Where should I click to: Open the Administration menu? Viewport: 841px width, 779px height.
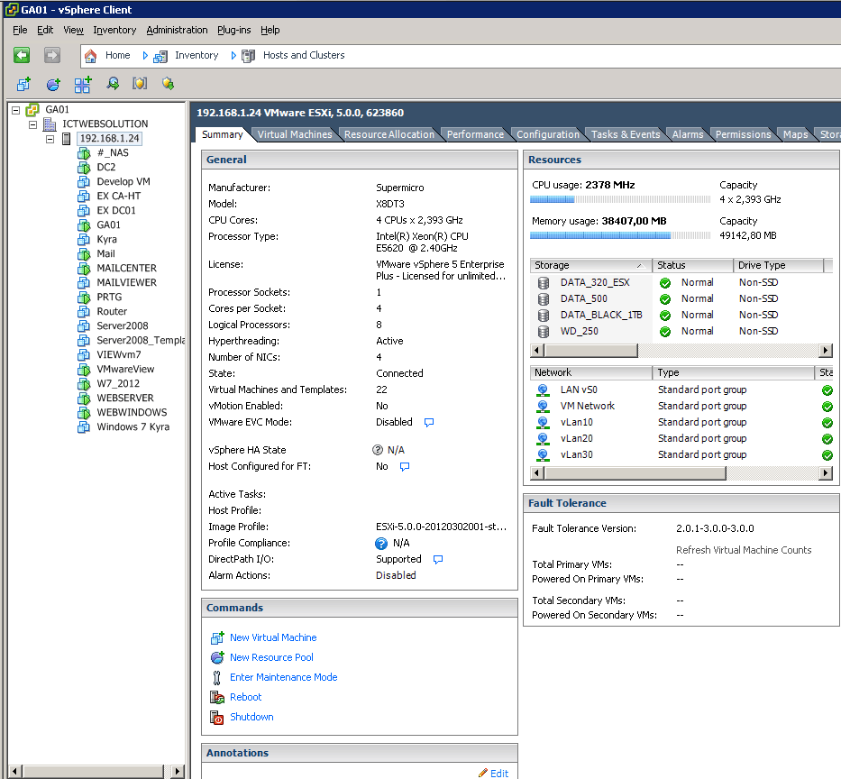click(x=177, y=30)
